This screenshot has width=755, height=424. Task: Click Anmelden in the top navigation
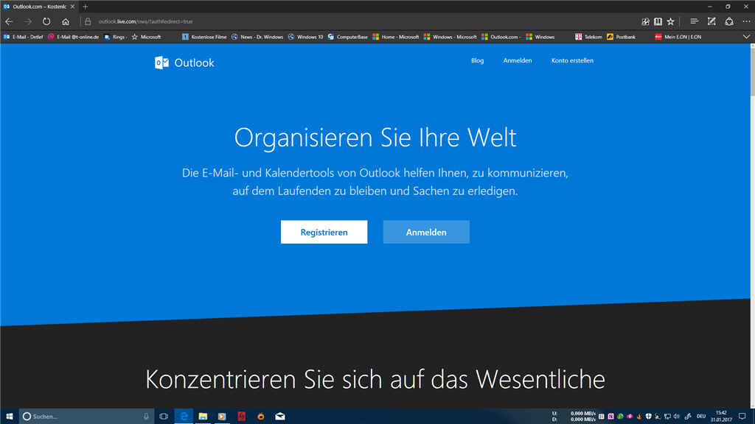pos(518,60)
